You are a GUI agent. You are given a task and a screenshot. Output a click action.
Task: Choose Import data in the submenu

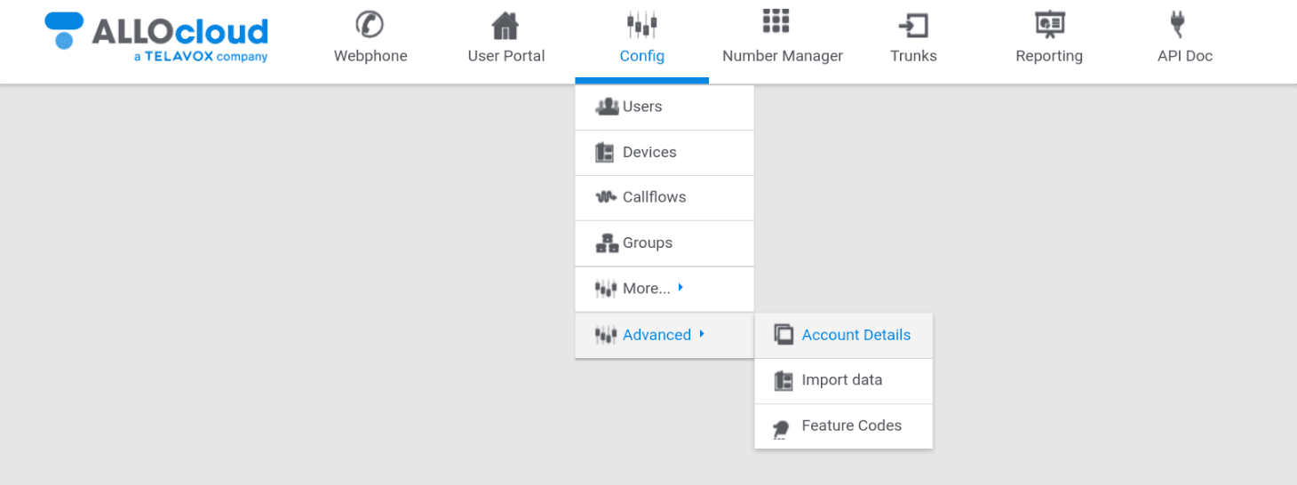[844, 380]
